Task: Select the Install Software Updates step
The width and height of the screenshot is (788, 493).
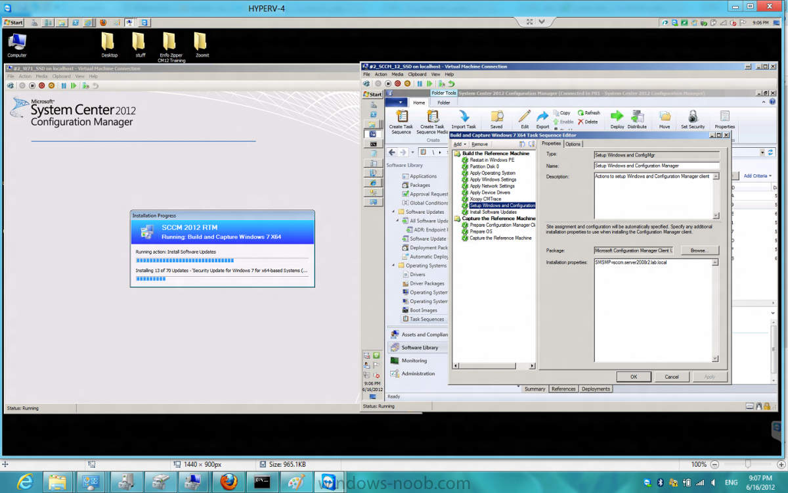Action: point(493,212)
